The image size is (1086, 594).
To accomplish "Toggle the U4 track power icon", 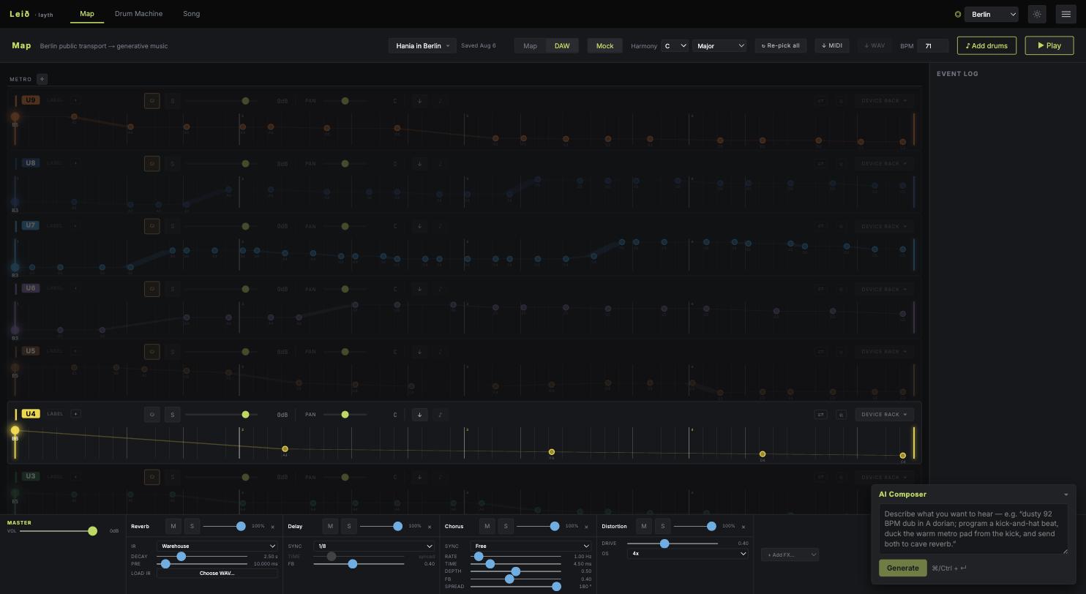I will (151, 415).
